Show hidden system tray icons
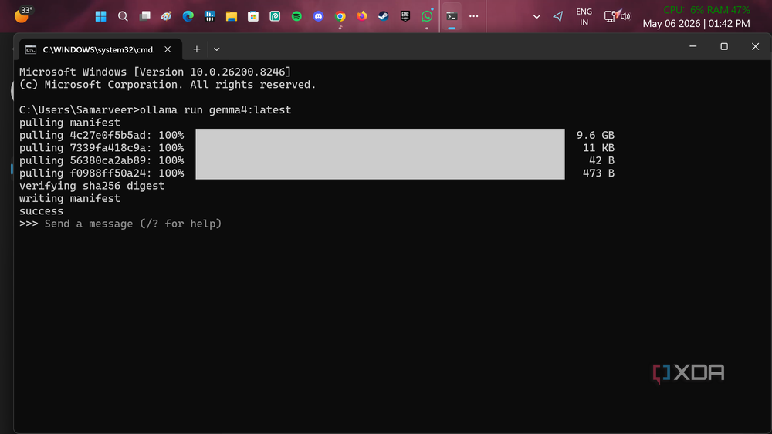Viewport: 772px width, 434px height. (537, 16)
